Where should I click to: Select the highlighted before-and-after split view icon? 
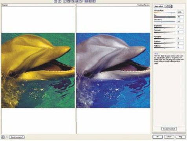point(86,1)
